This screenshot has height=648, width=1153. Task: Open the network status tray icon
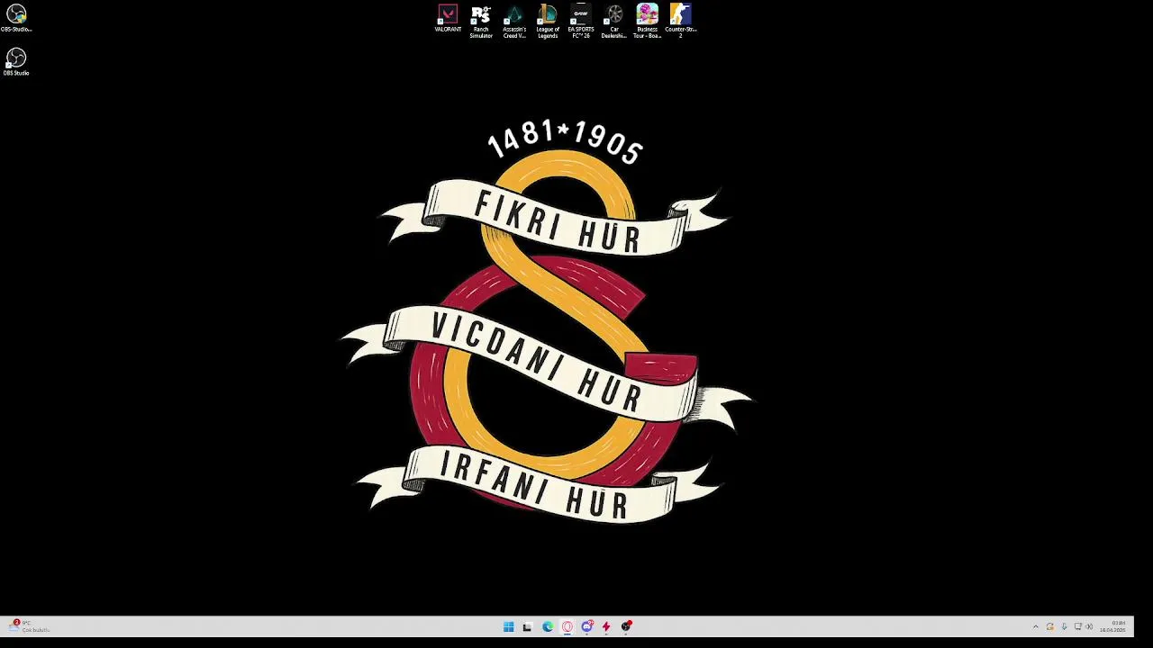tap(1078, 626)
